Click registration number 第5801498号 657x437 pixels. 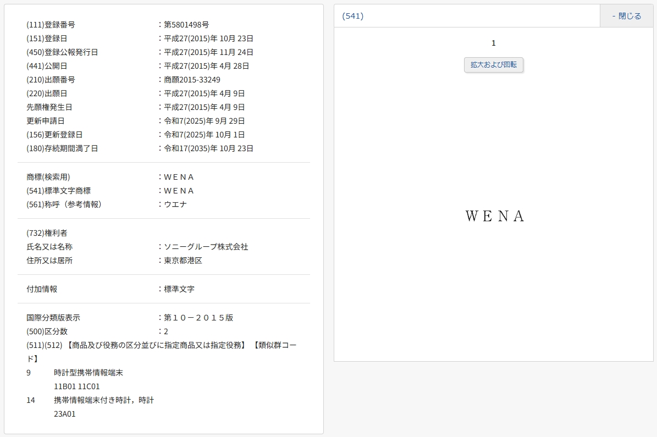coord(186,25)
